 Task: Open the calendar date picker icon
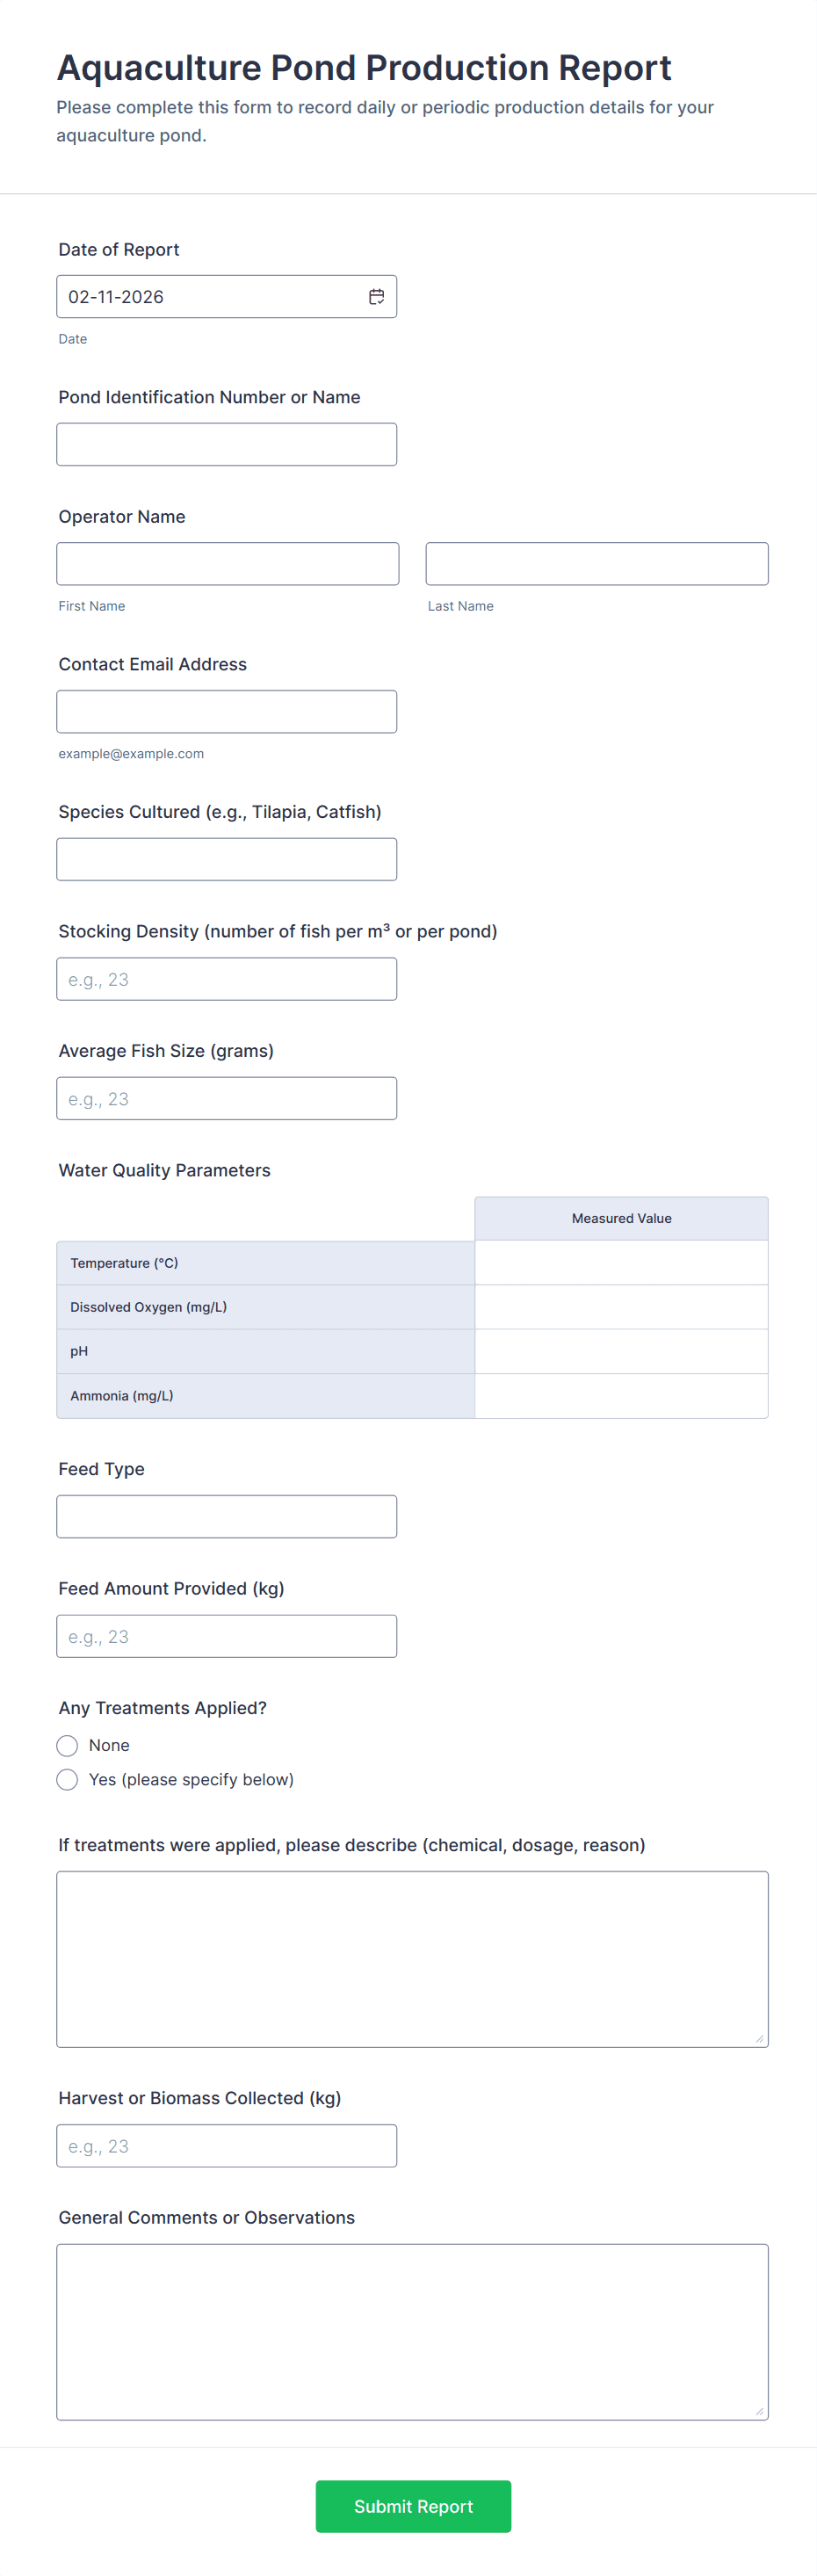point(376,297)
